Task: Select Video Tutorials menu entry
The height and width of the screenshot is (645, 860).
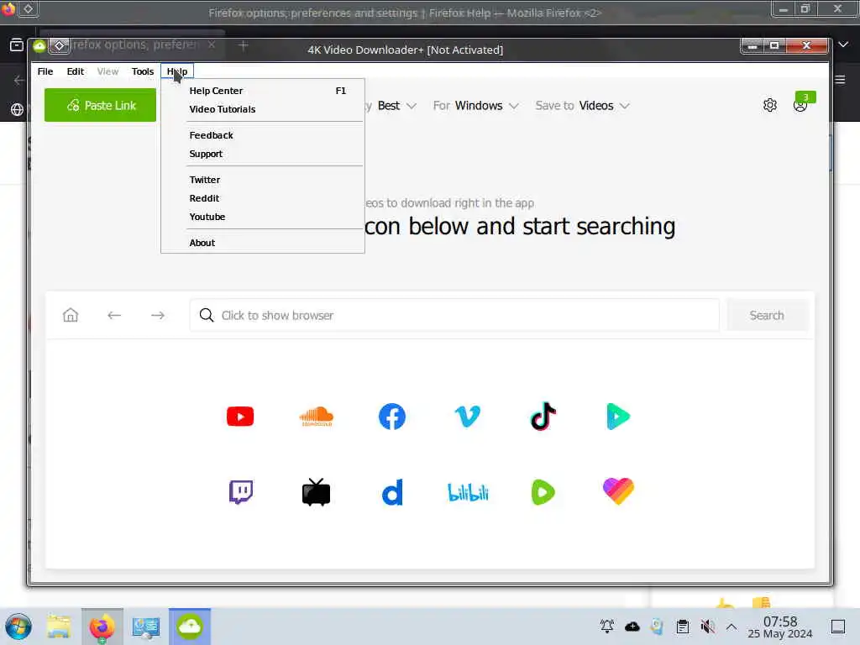Action: (x=263, y=109)
